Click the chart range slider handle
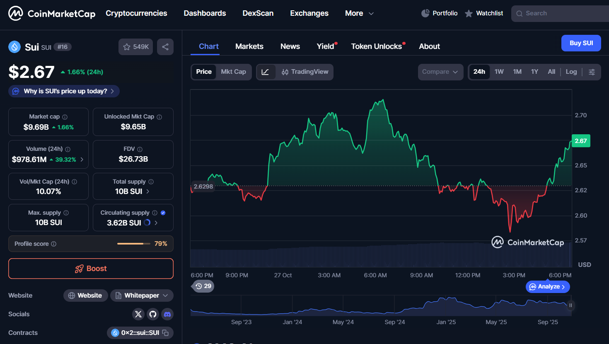Viewport: 609px width, 344px height. pos(570,305)
